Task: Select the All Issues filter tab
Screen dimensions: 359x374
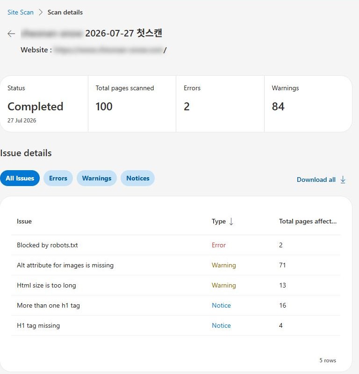Action: [20, 178]
